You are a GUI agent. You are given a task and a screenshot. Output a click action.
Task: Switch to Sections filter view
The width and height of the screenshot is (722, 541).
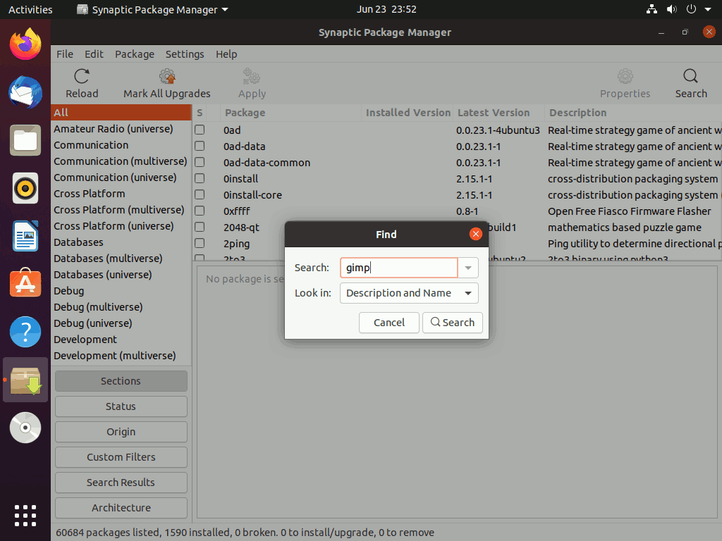(x=121, y=381)
